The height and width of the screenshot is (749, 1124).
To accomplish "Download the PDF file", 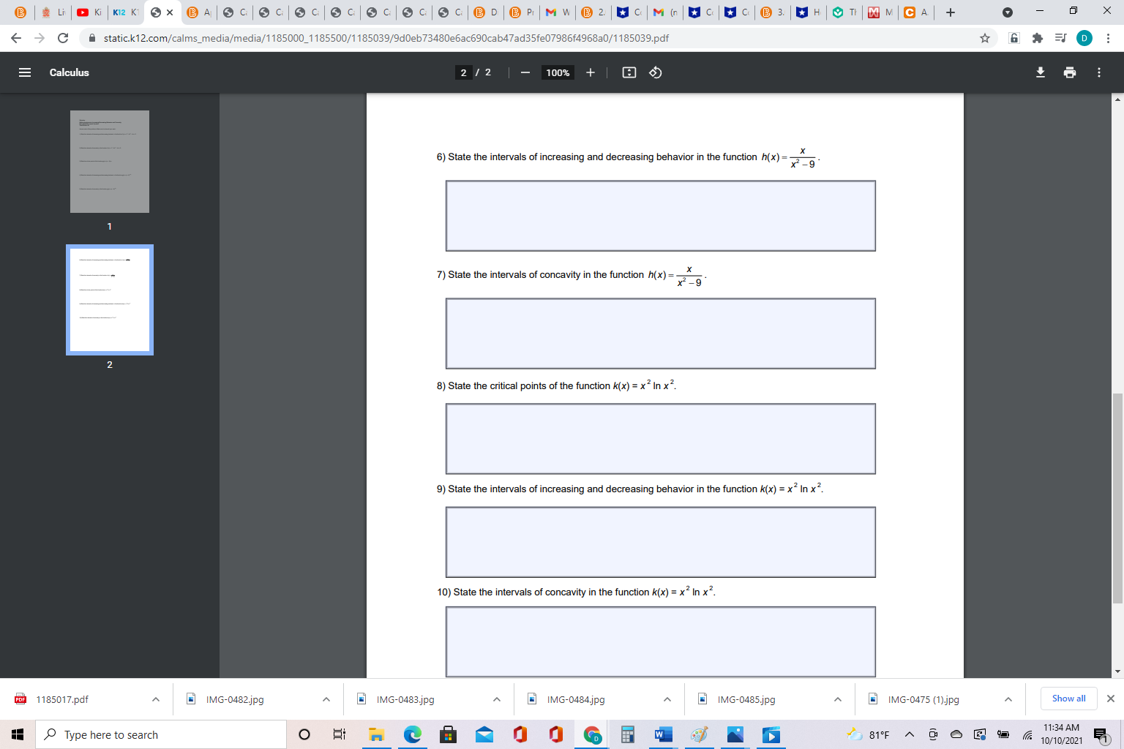I will click(1041, 72).
